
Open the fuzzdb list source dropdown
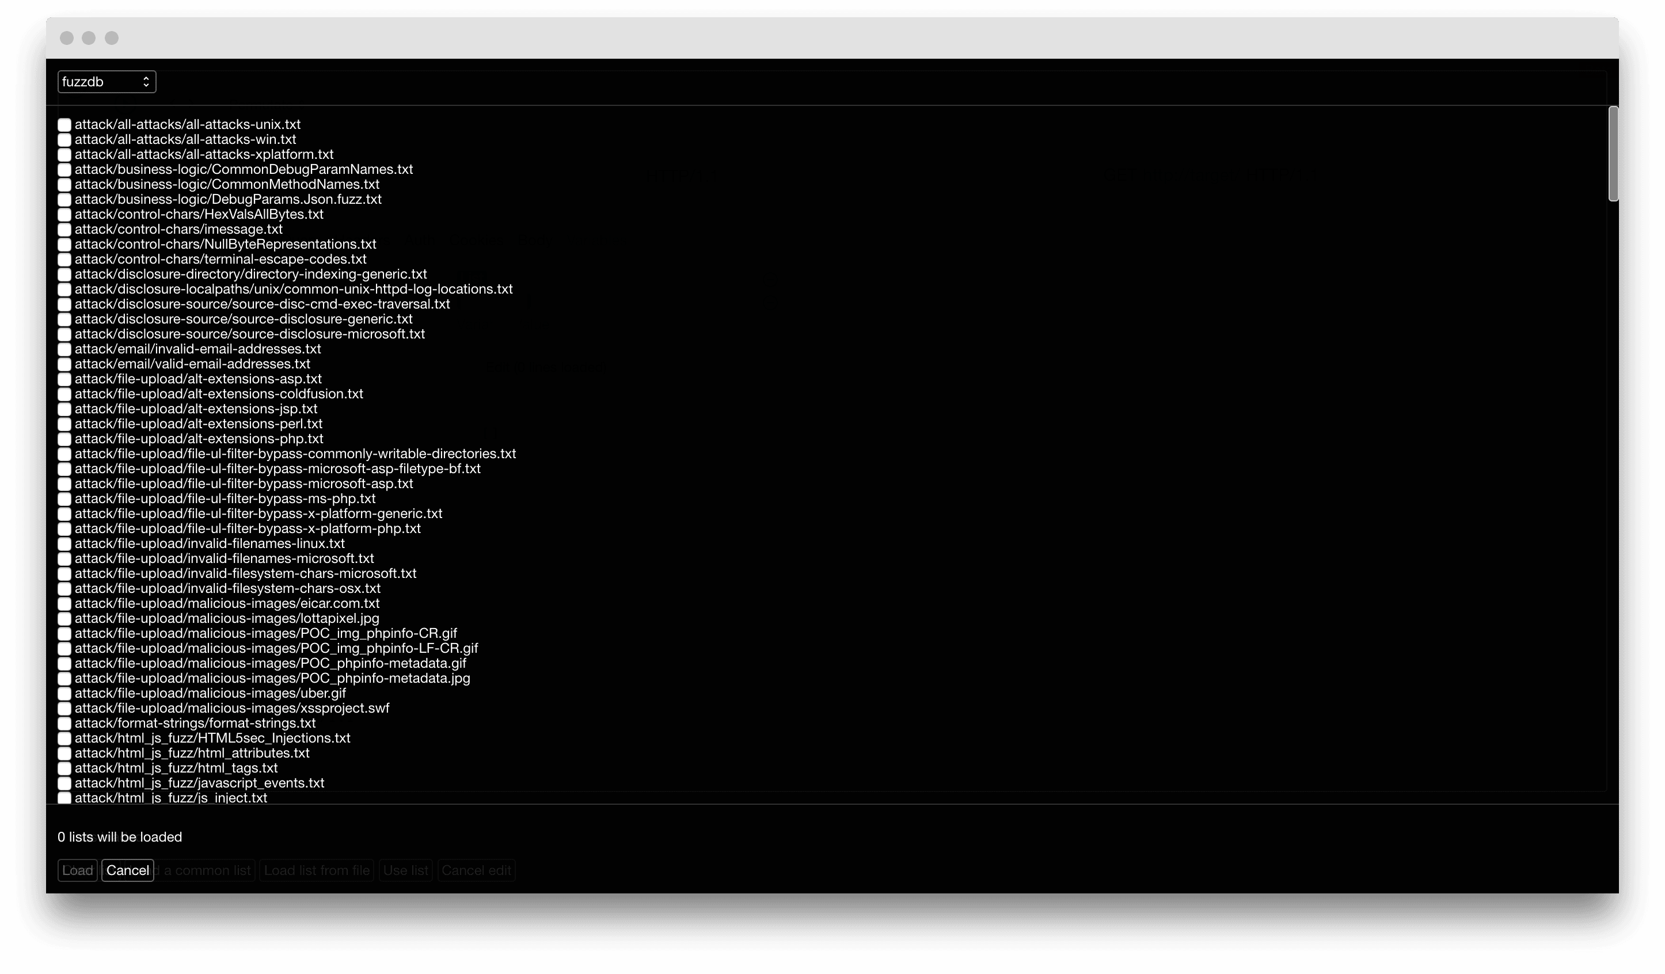[107, 82]
